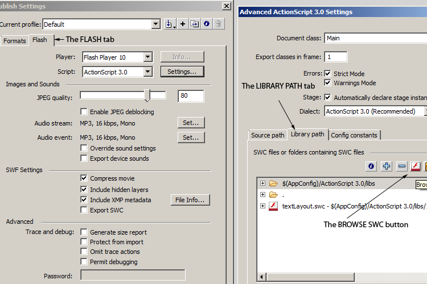Uncheck Include hidden layers
Image resolution: width=427 pixels, height=284 pixels.
(x=84, y=189)
